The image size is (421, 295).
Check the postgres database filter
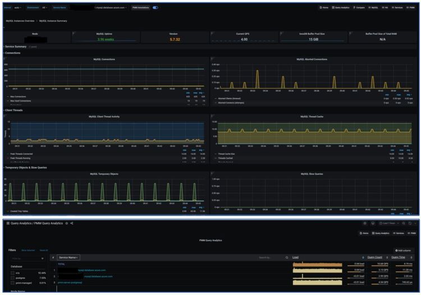coord(12,278)
